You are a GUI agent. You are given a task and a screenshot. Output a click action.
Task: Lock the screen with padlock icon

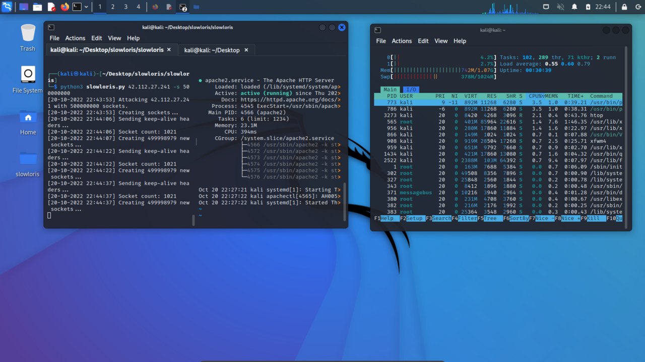click(x=624, y=7)
